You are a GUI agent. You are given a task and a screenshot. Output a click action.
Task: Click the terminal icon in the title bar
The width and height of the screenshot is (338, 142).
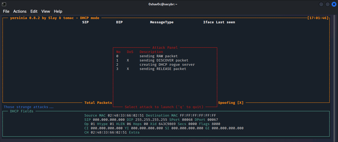(4, 4)
